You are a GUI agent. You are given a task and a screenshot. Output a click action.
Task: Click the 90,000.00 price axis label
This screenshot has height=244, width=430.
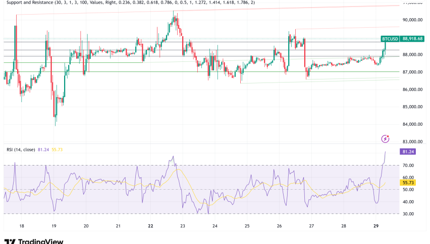coord(412,20)
